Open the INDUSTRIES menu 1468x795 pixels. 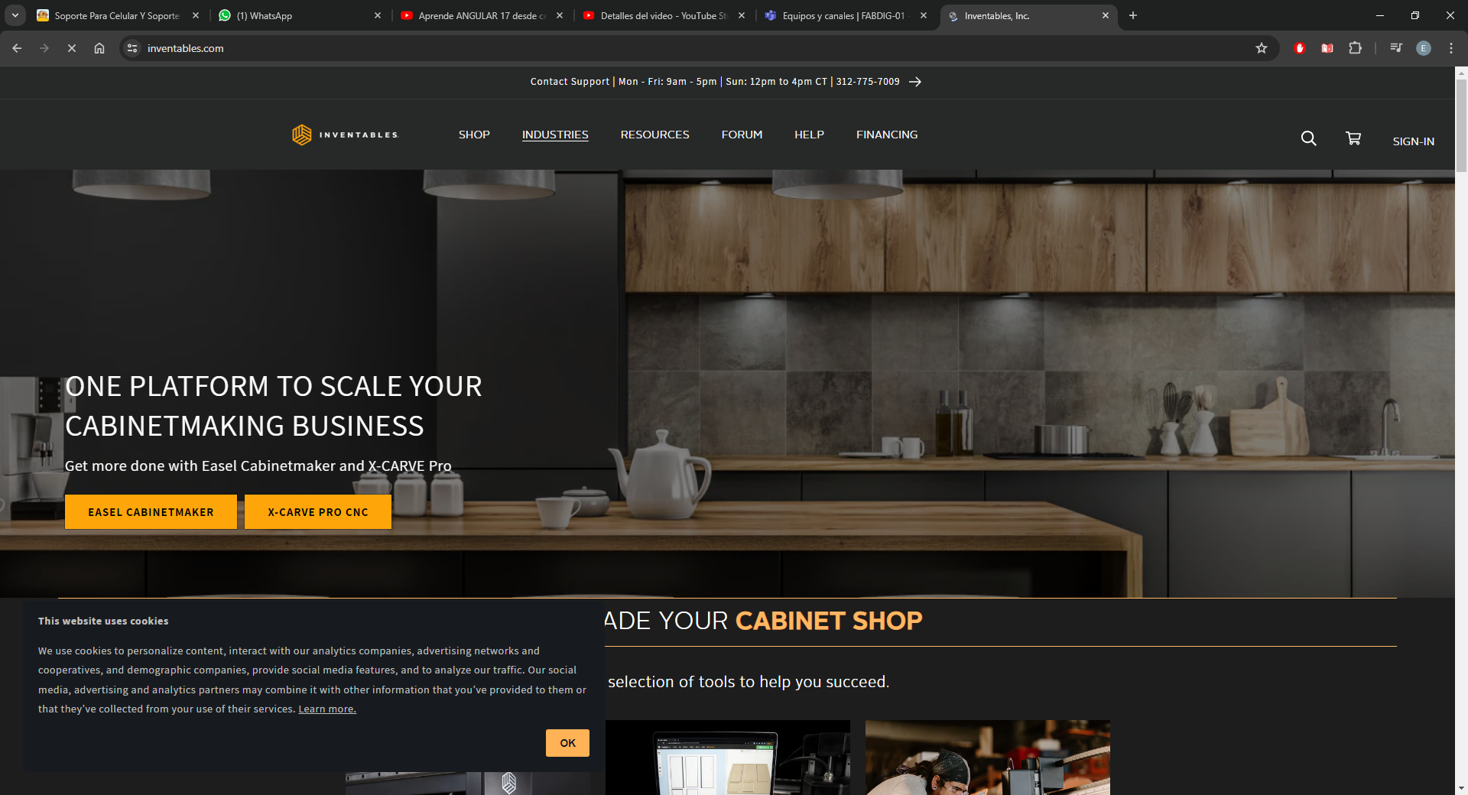point(555,135)
